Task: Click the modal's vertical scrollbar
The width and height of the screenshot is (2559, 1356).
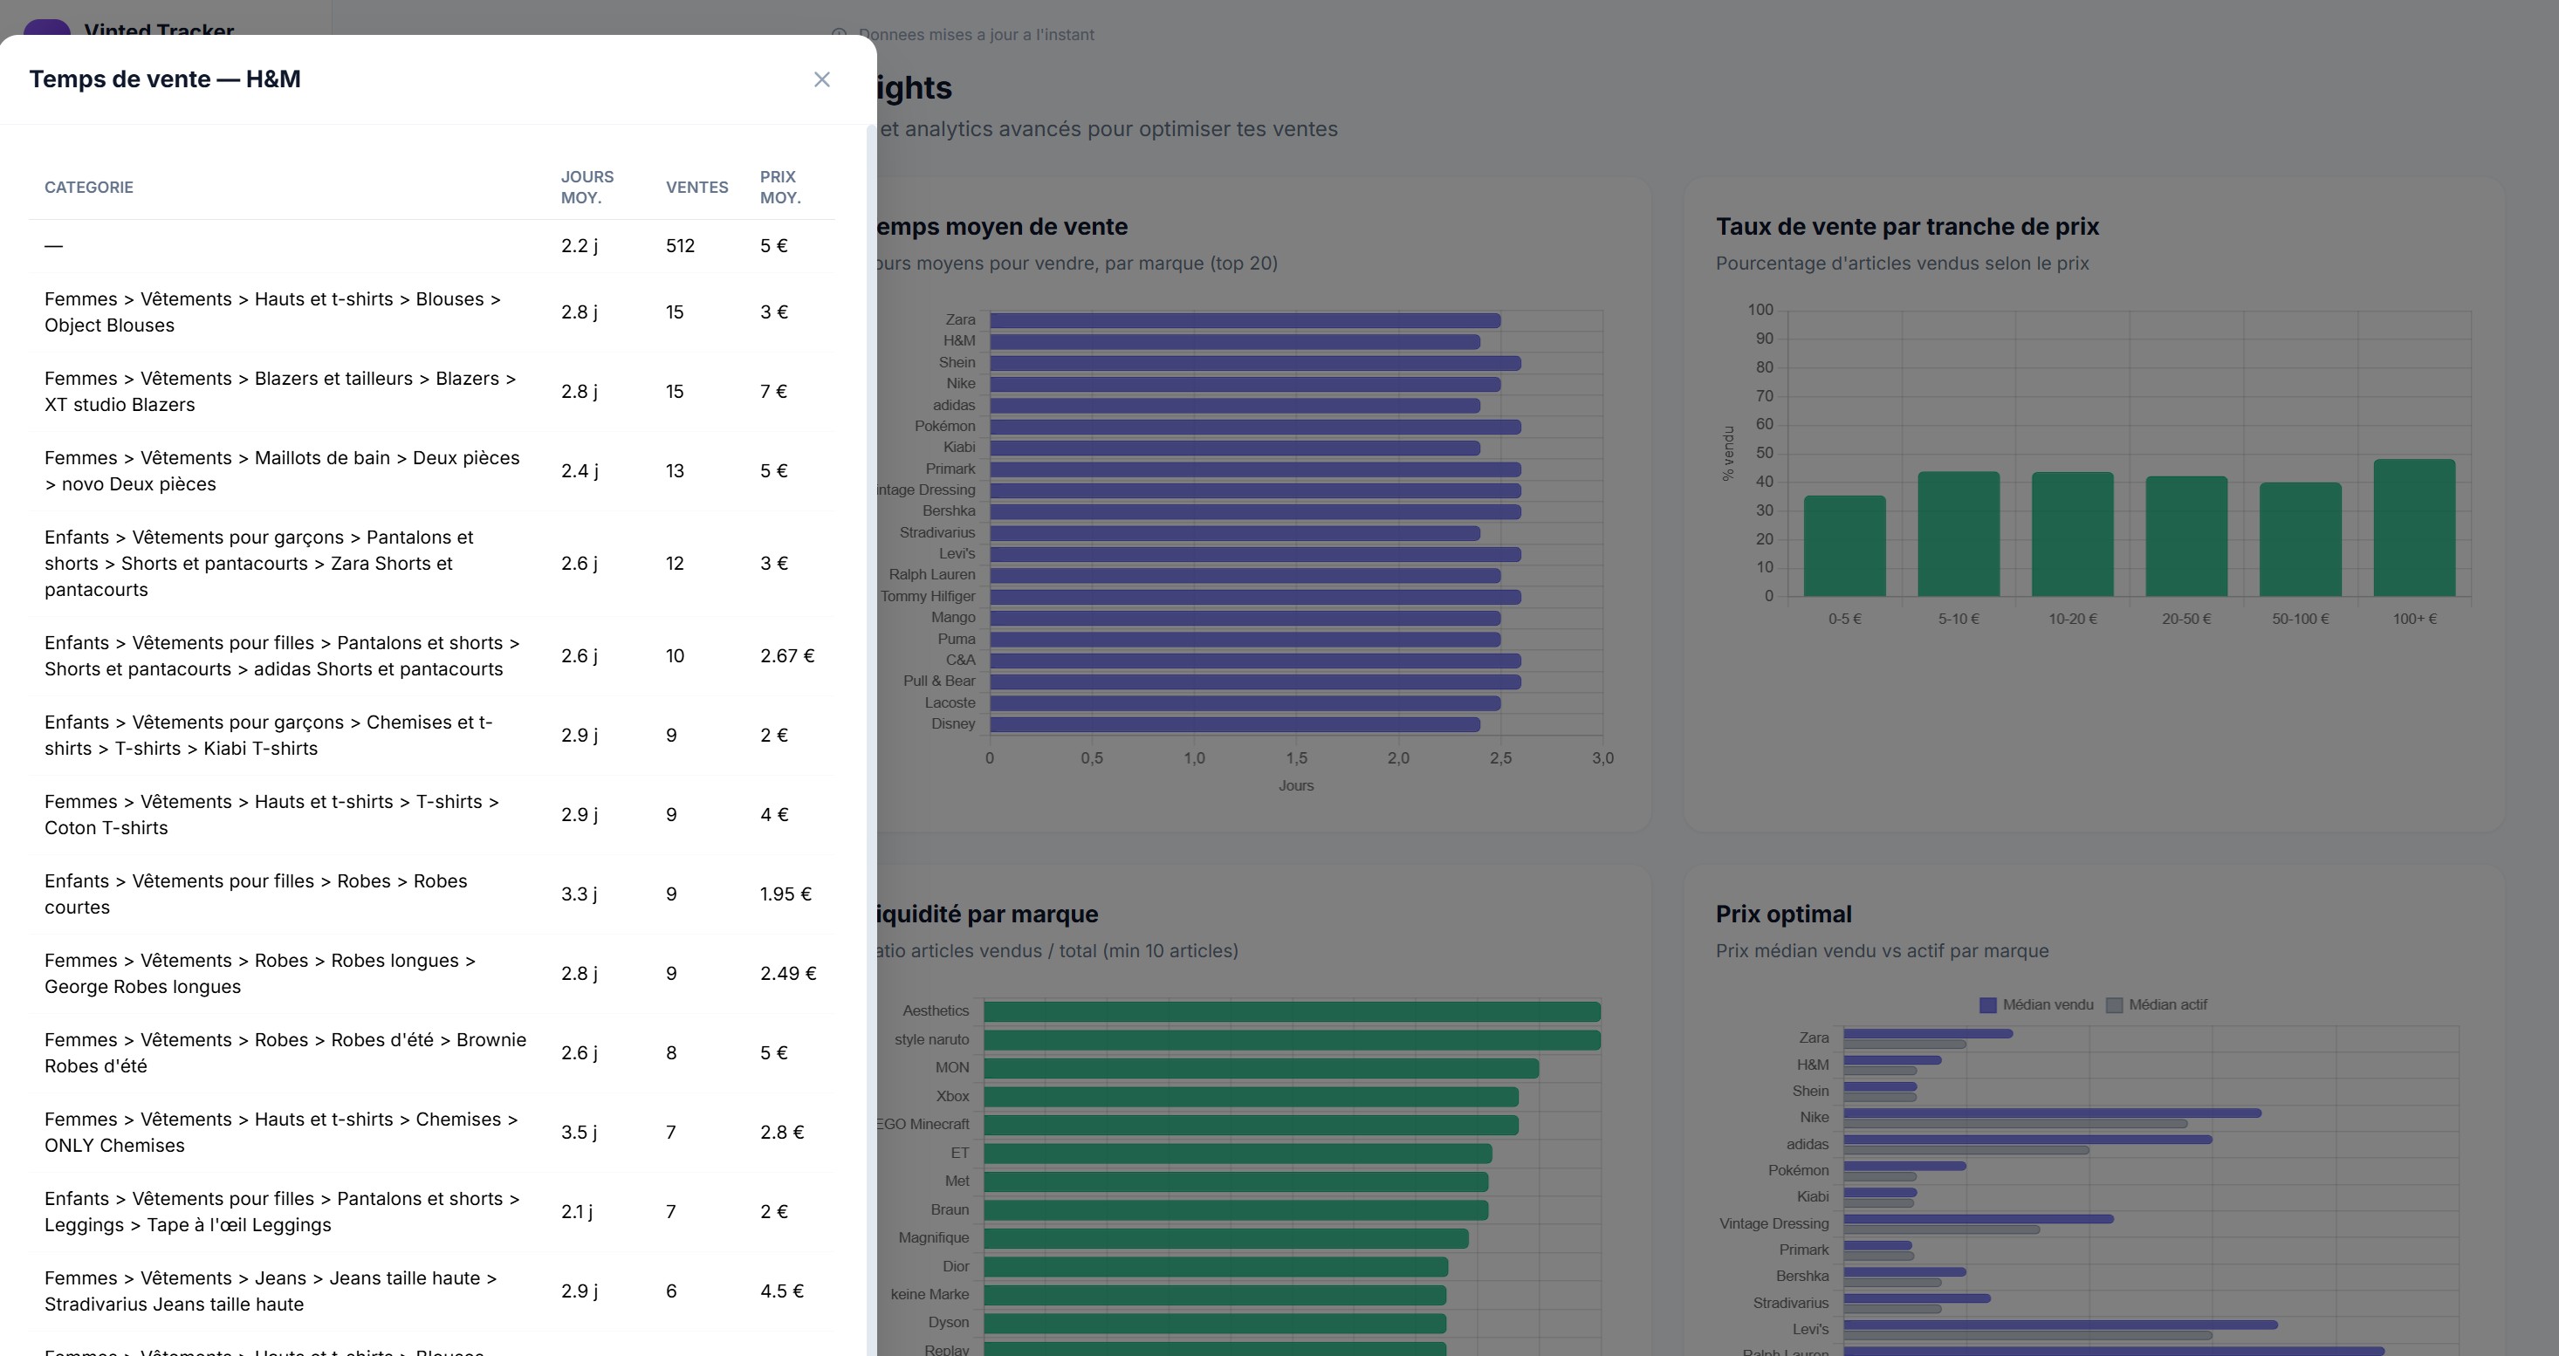Action: point(871,740)
